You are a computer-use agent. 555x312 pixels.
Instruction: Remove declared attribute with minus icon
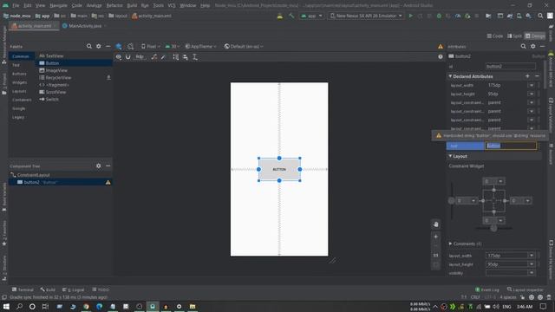(x=537, y=76)
